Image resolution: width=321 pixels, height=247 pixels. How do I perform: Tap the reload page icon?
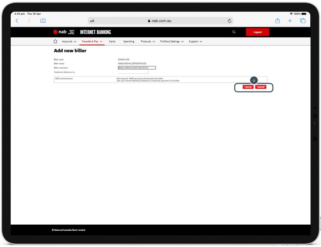229,21
